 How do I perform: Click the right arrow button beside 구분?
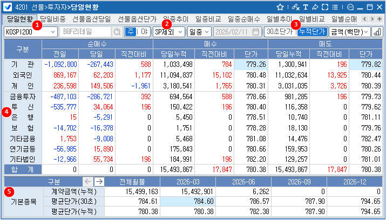click(x=98, y=182)
